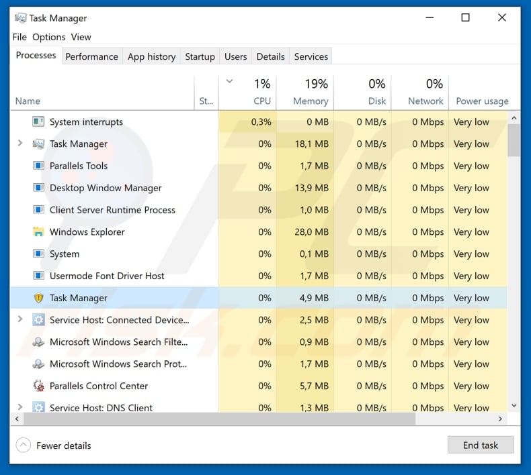Click Very low power usage for System interrupts
531x475 pixels.
click(471, 122)
